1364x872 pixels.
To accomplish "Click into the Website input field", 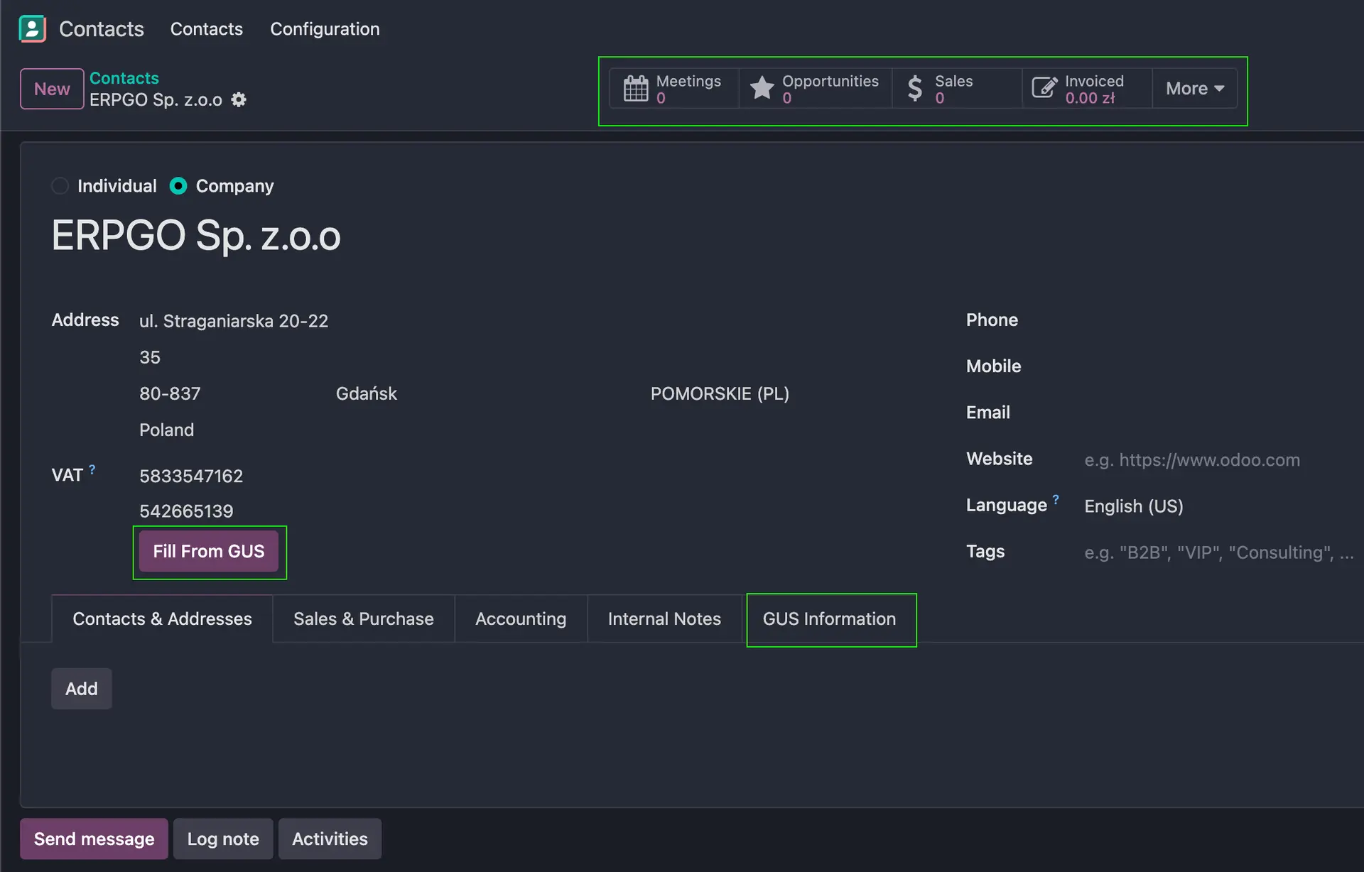I will tap(1191, 460).
